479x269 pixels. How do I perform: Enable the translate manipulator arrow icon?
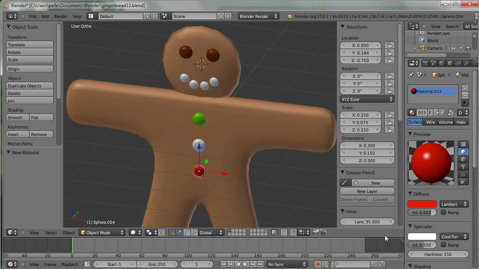click(179, 232)
